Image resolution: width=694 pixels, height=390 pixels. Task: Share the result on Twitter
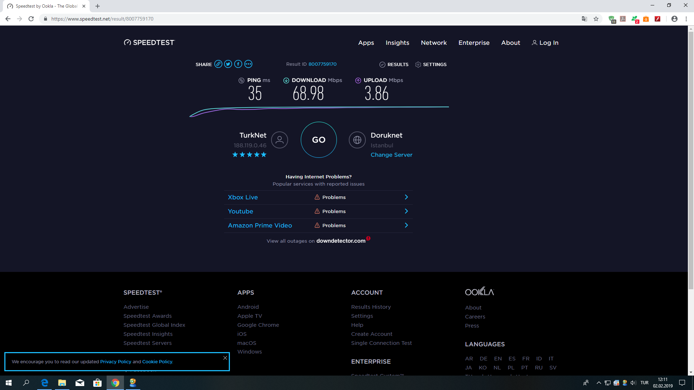click(x=228, y=64)
